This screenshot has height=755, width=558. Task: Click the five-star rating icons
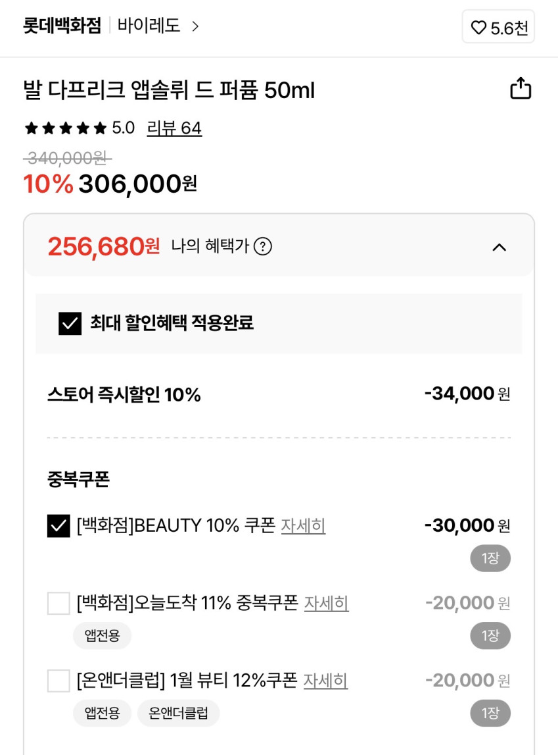point(65,128)
